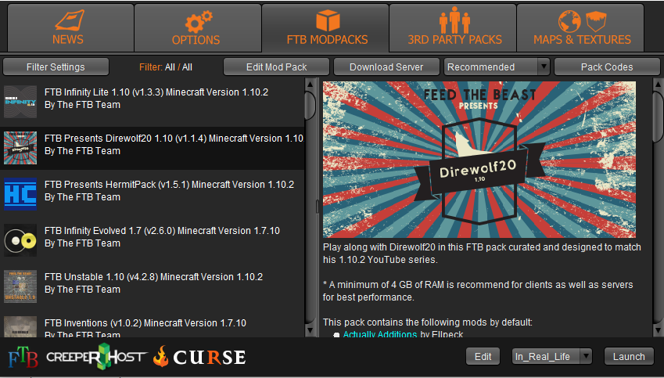The image size is (664, 378).
Task: Switch to the News tab
Action: click(x=68, y=27)
